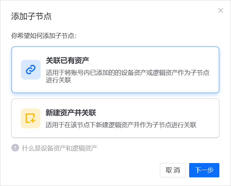Open the 什么是设备资产和逻辑资产 help link
Viewport: 231px width, 186px height.
click(x=59, y=148)
